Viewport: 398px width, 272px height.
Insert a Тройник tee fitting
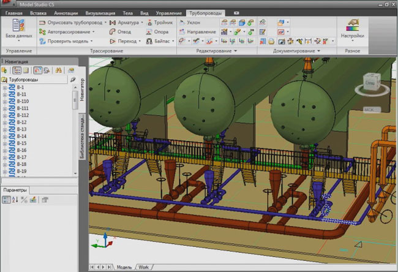tap(160, 23)
